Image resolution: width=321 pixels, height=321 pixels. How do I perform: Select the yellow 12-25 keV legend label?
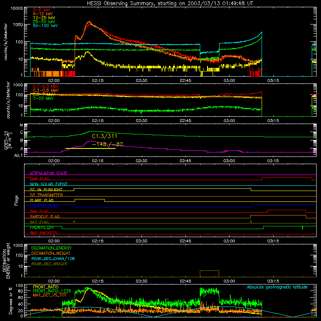[44, 18]
